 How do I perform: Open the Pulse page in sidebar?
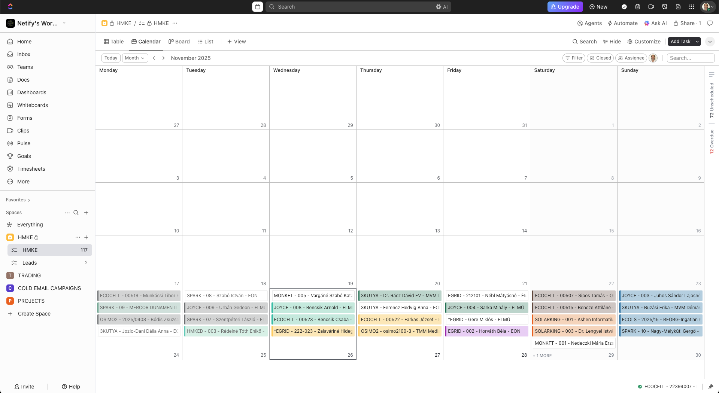click(x=24, y=143)
